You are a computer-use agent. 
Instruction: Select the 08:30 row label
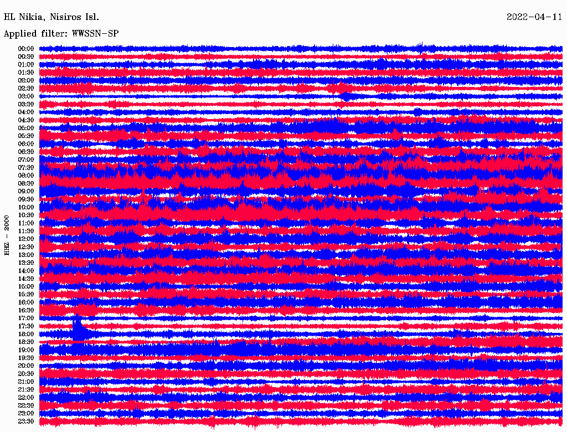pos(26,183)
